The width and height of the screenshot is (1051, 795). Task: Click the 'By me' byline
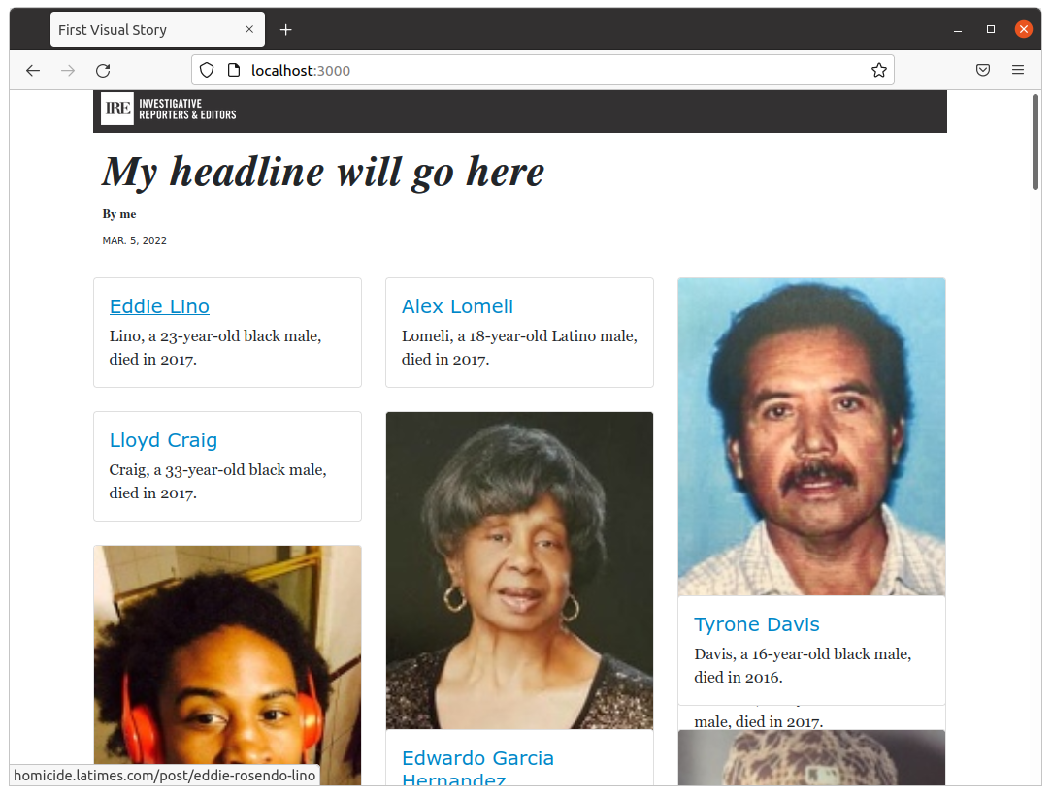click(119, 214)
